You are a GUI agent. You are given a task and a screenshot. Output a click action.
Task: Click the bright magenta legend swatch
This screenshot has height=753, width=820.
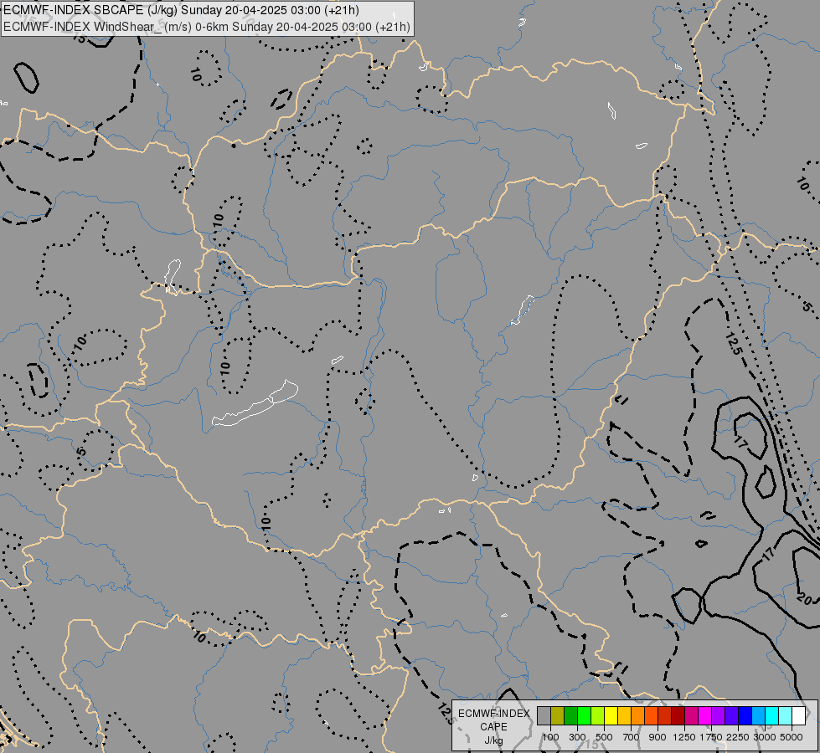(x=705, y=716)
